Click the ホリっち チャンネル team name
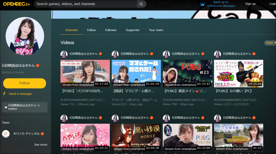 [x=26, y=134]
